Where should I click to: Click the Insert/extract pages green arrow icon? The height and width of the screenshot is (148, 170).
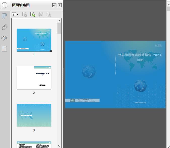[x=33, y=15]
